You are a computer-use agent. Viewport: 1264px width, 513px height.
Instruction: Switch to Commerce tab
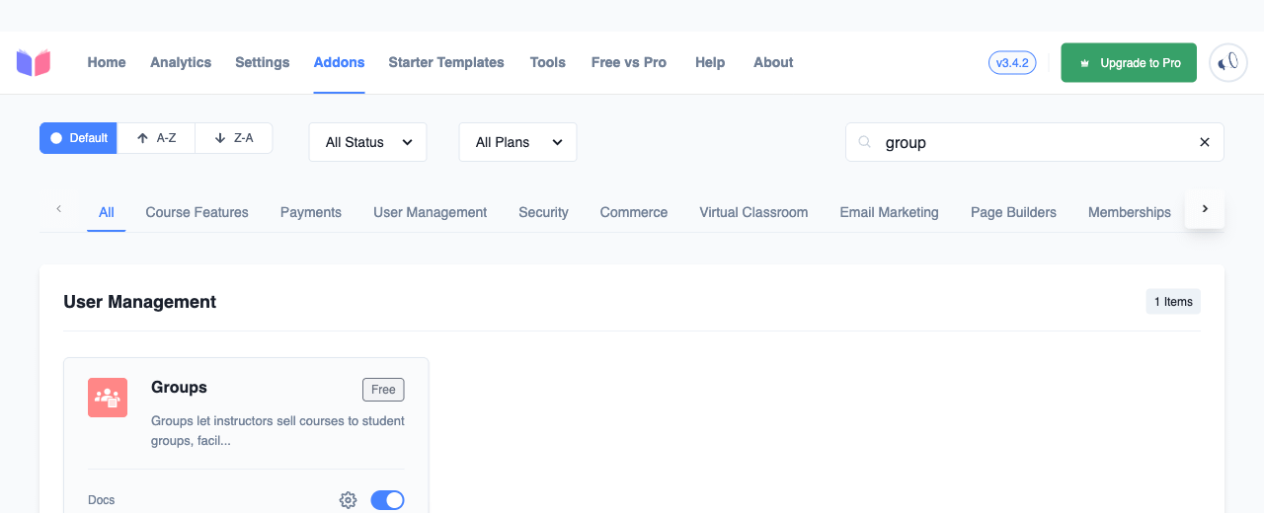[634, 212]
